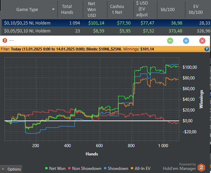Click the Hold'em Manager 2 logo in graph title bar
The height and width of the screenshot is (173, 211).
[x=5, y=40]
